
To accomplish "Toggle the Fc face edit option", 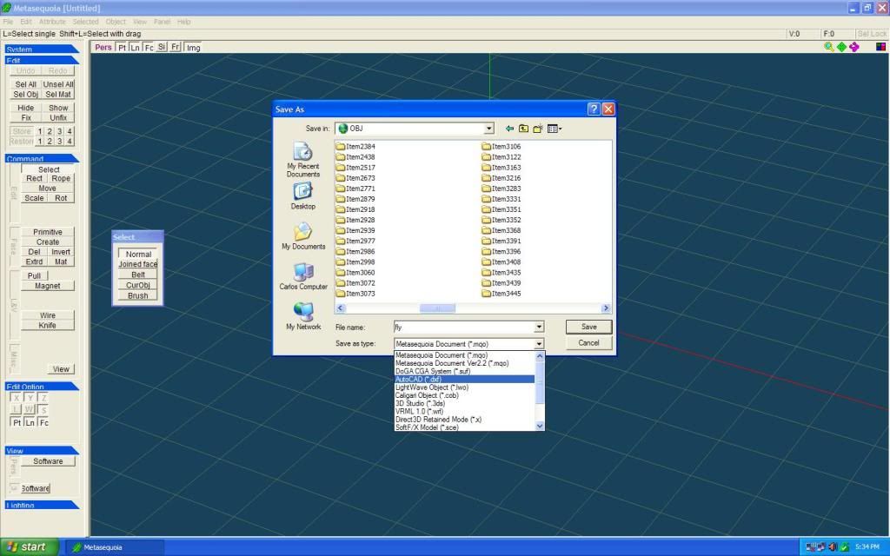I will [x=43, y=422].
